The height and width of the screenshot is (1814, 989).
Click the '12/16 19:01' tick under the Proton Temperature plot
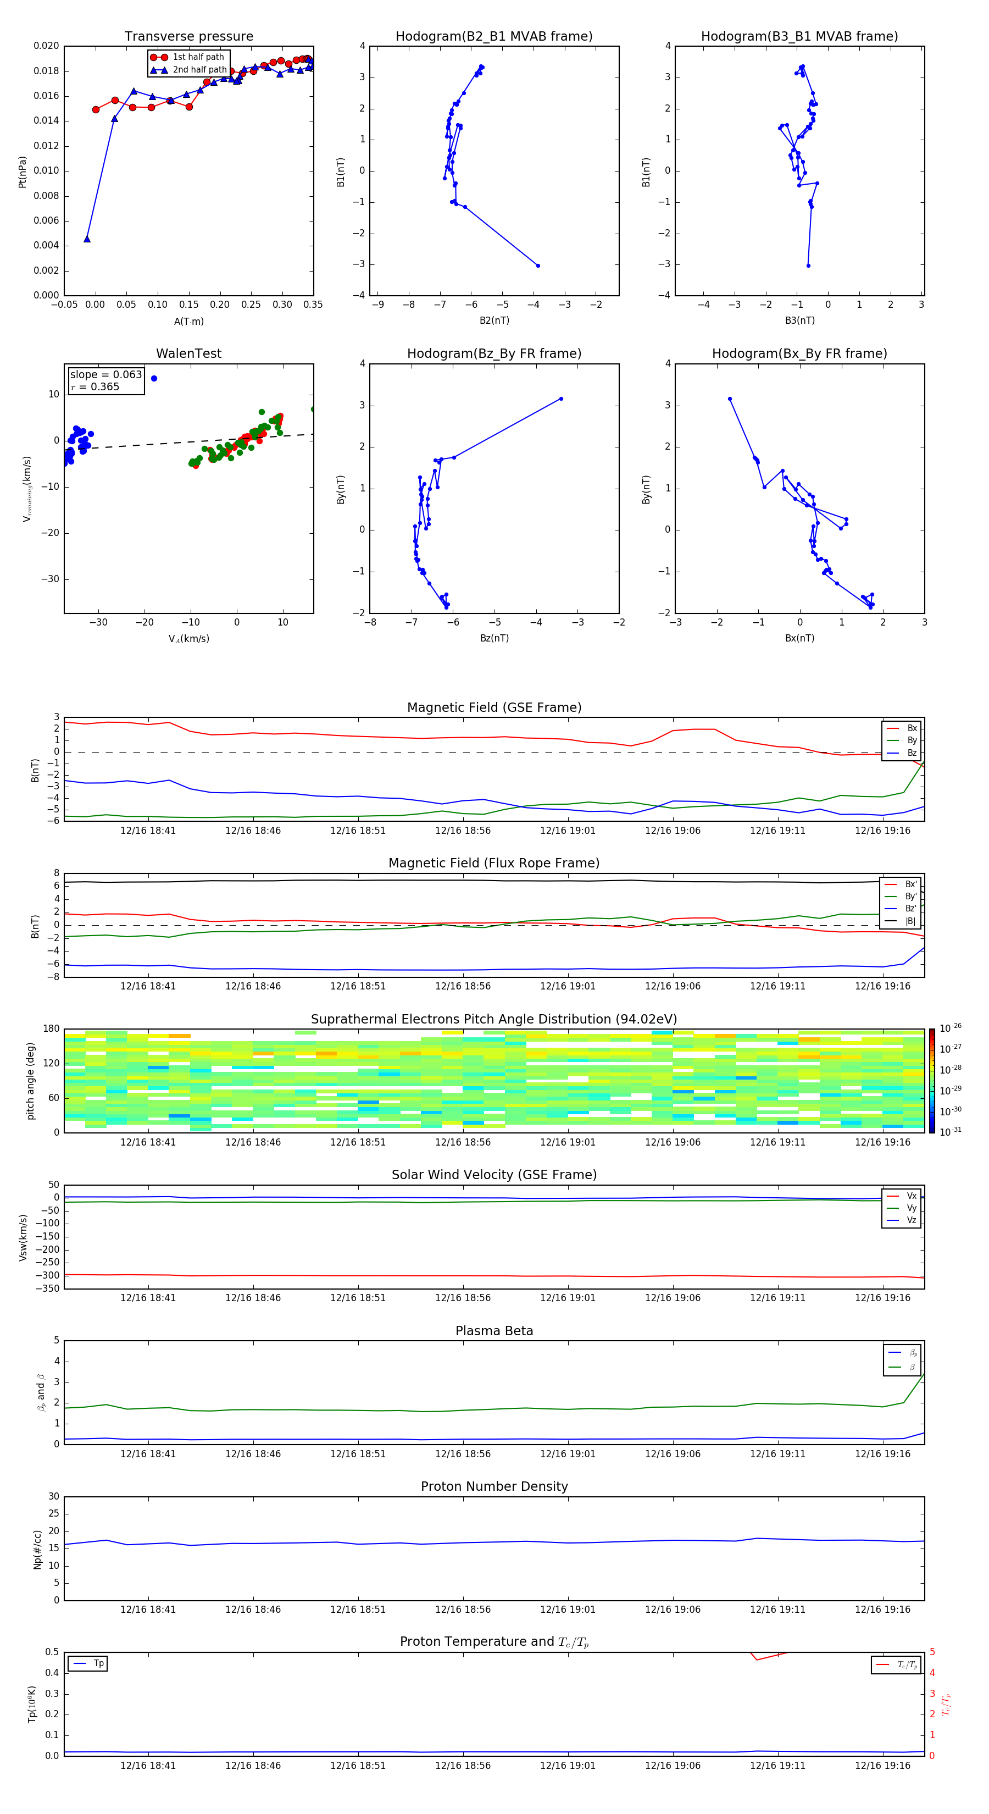click(568, 1766)
